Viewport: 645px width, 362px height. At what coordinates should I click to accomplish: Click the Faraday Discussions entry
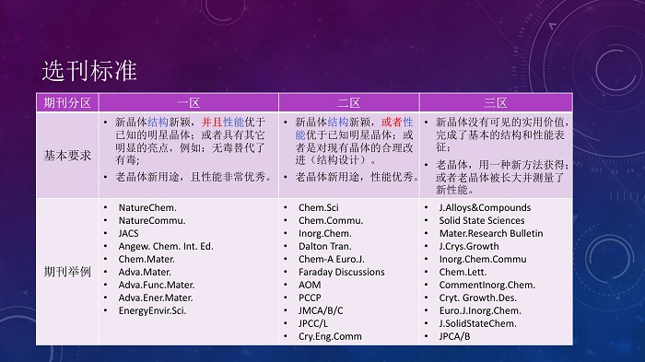(342, 272)
